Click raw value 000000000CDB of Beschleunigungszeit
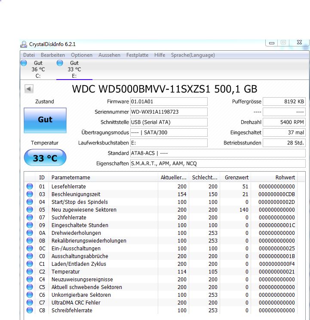 pyautogui.click(x=276, y=194)
